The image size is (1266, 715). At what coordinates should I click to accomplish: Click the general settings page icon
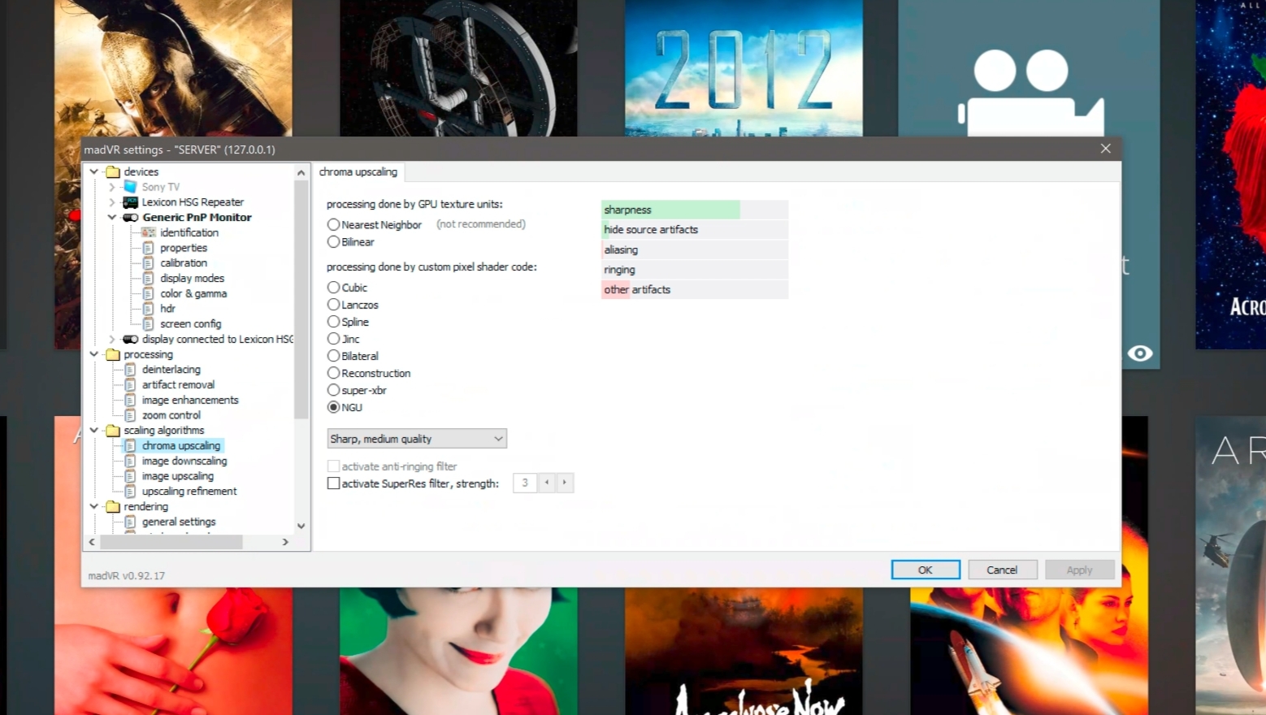[x=130, y=522]
